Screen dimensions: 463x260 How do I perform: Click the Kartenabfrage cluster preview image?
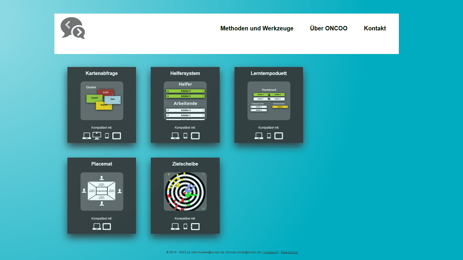coord(102,101)
